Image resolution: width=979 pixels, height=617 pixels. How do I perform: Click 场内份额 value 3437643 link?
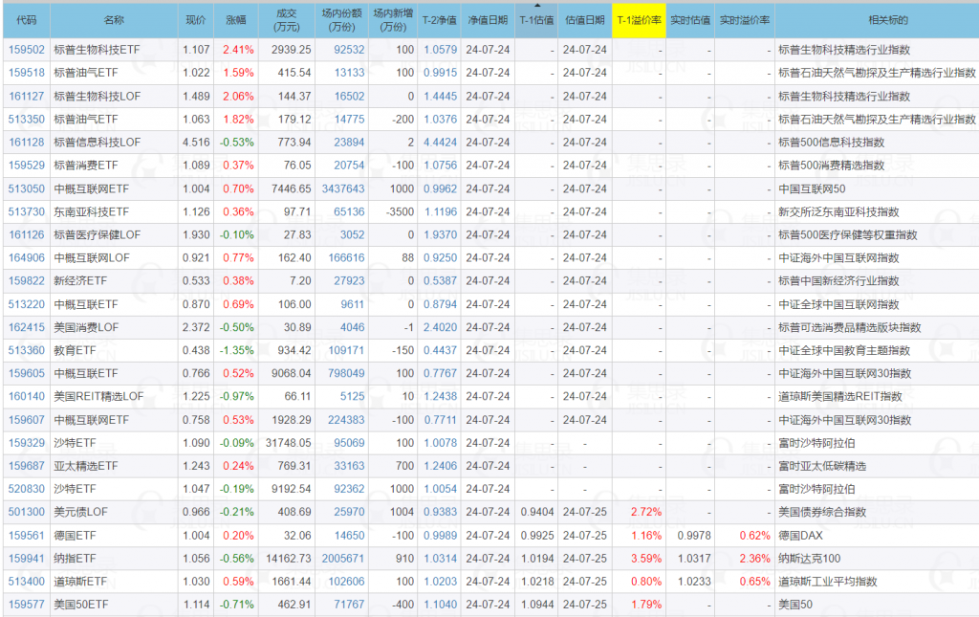click(343, 188)
